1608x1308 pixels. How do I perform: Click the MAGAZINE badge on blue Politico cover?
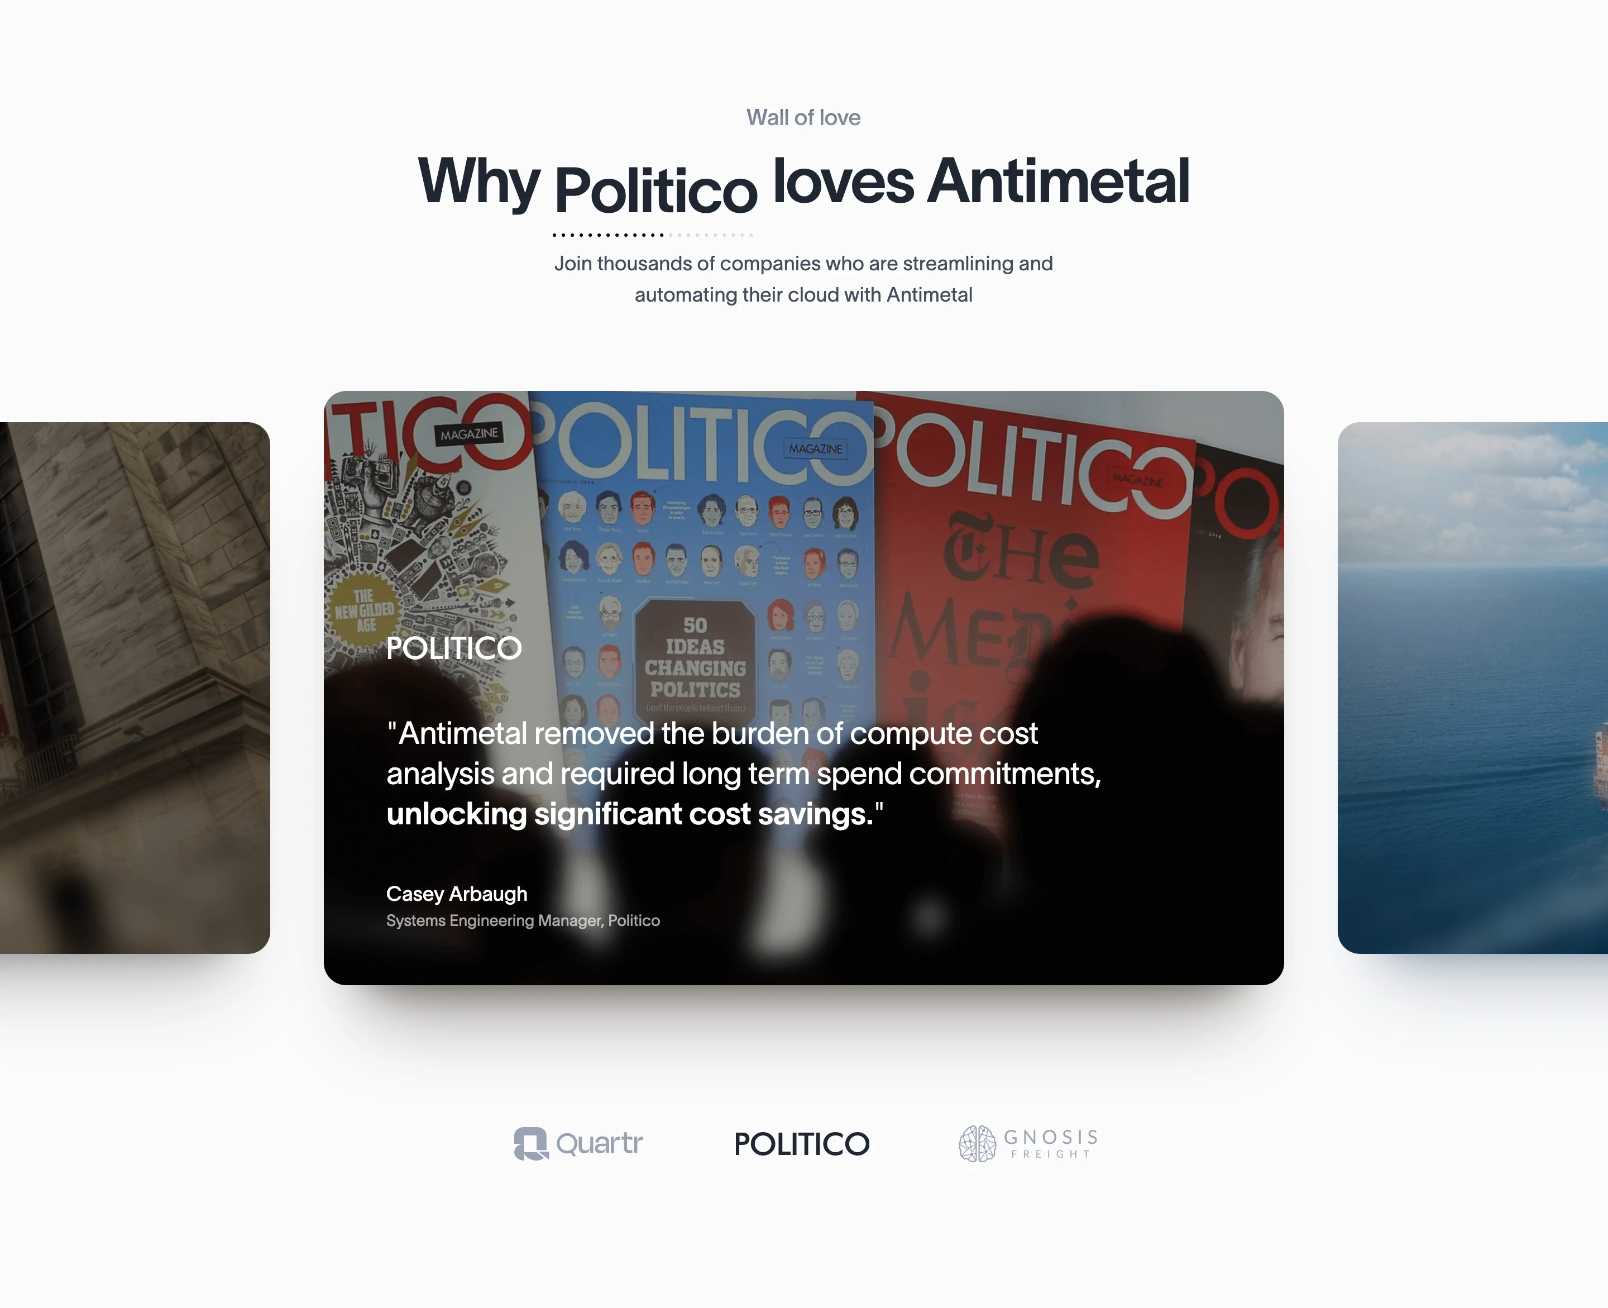tap(816, 448)
